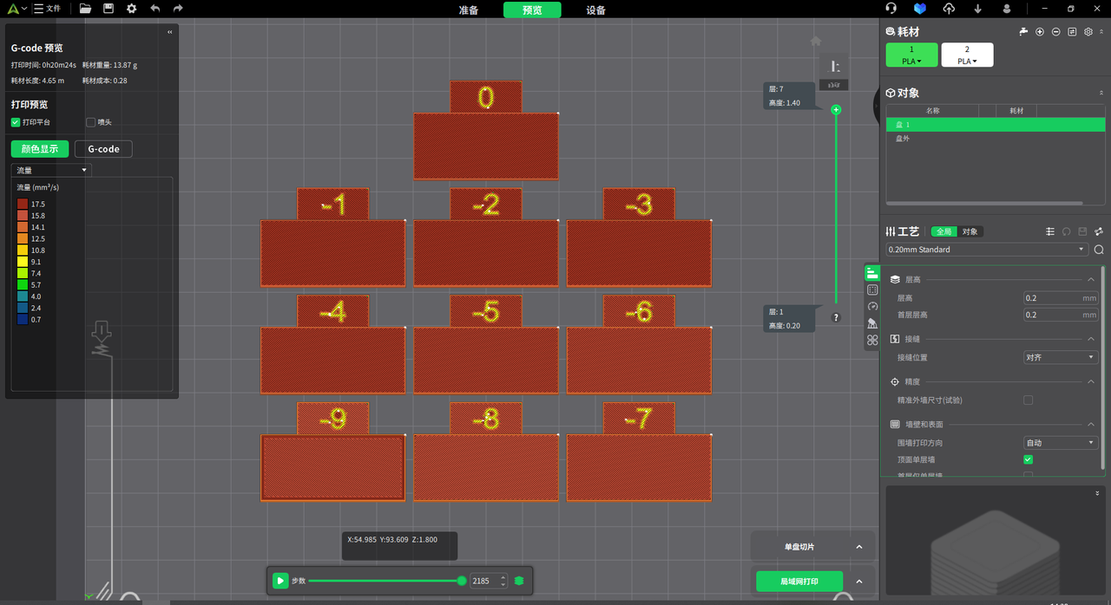Open the user account icon
Viewport: 1111px width, 605px height.
click(1007, 9)
